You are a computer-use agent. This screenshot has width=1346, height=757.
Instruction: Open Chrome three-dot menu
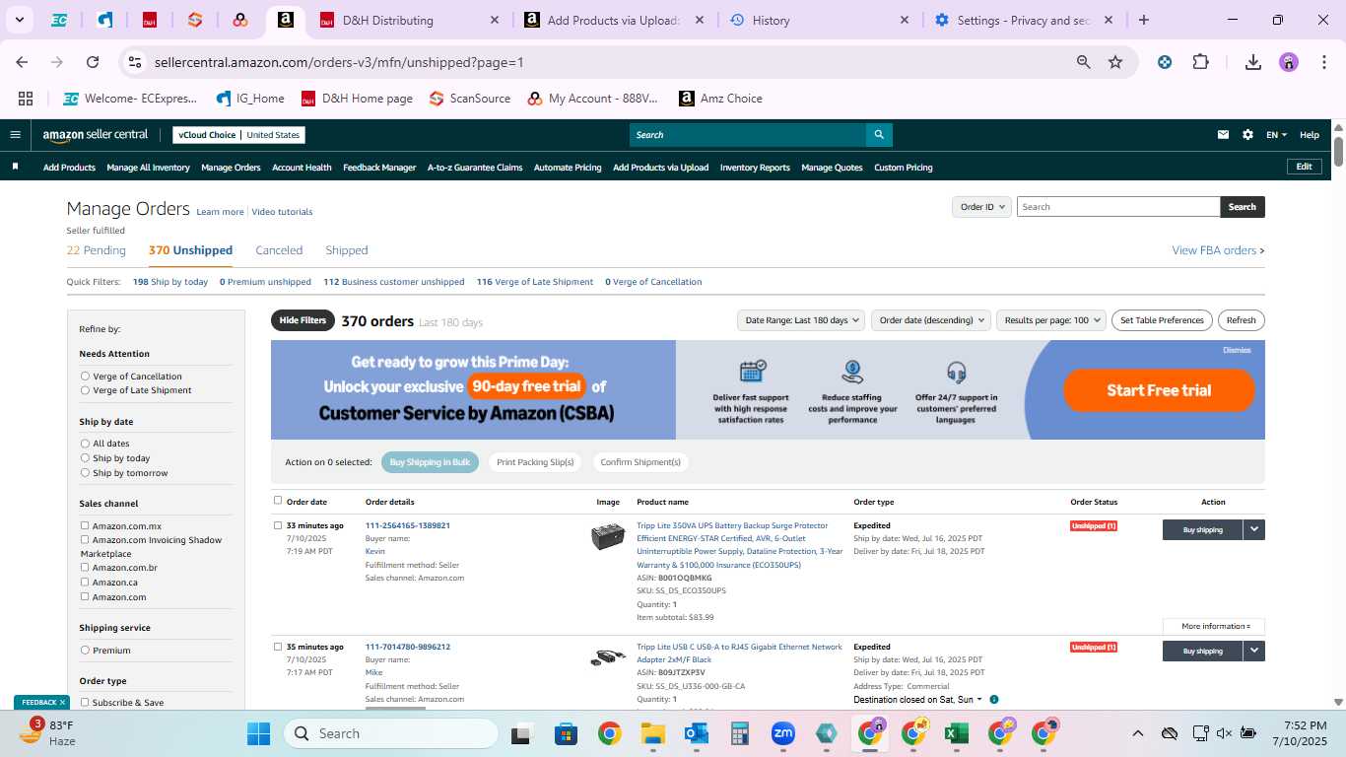(x=1323, y=62)
